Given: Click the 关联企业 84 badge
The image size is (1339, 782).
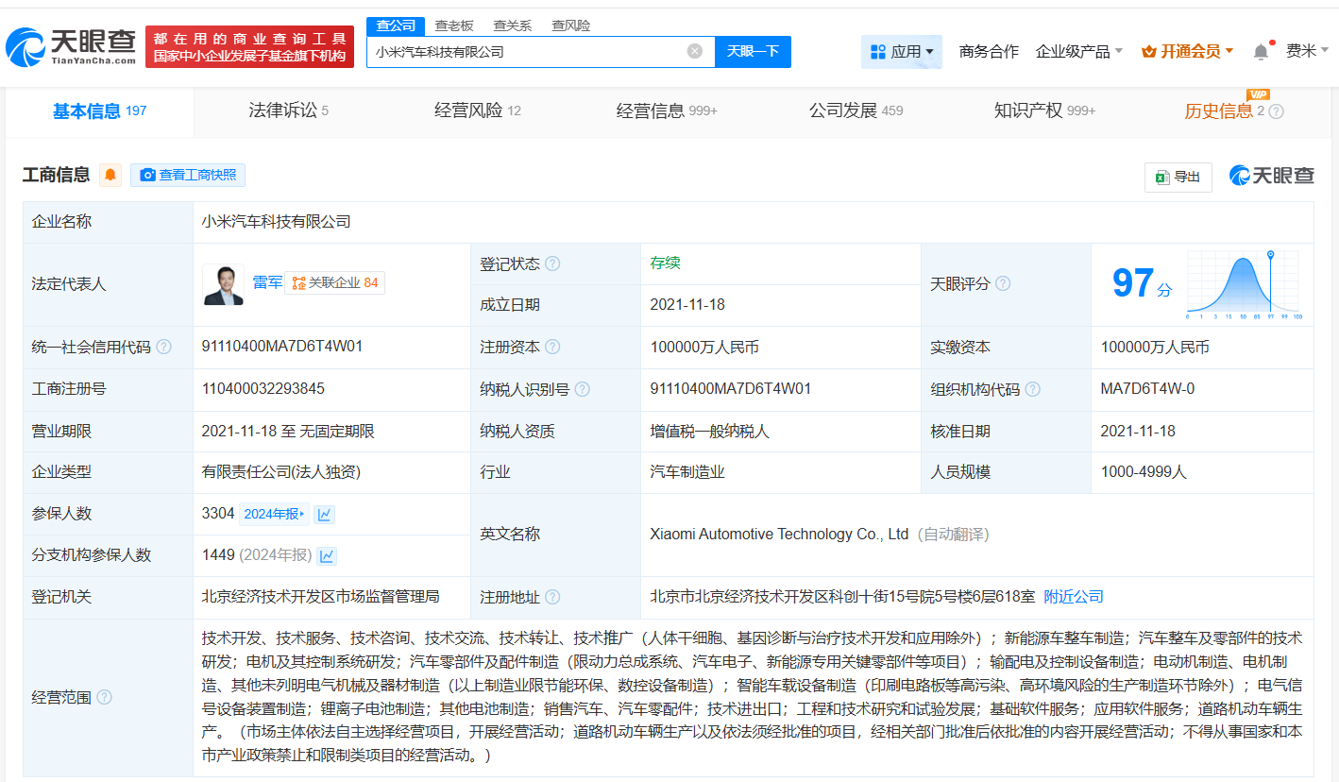Looking at the screenshot, I should (x=334, y=283).
